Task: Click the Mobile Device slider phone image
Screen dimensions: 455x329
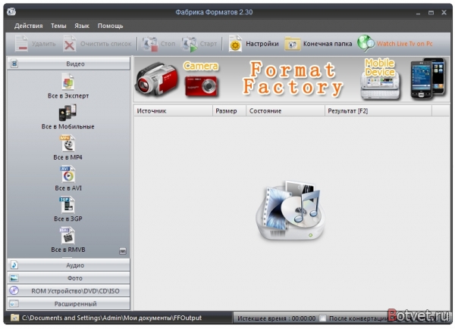Action: pyautogui.click(x=380, y=85)
